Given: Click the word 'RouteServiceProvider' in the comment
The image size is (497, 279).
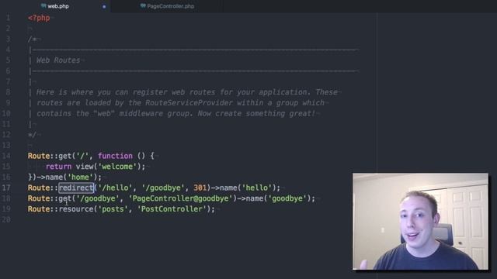Looking at the screenshot, I should [x=189, y=103].
